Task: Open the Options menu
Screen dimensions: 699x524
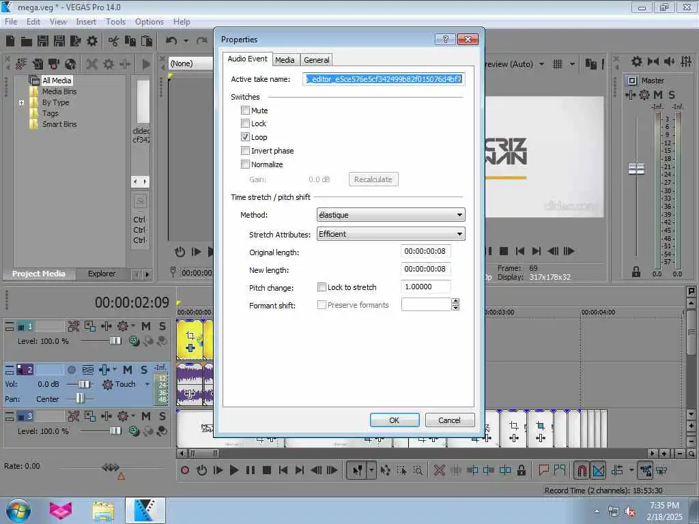Action: 149,22
